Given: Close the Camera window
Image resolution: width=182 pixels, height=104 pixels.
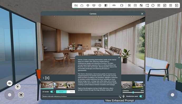Looking at the screenshot, I should point(142,14).
